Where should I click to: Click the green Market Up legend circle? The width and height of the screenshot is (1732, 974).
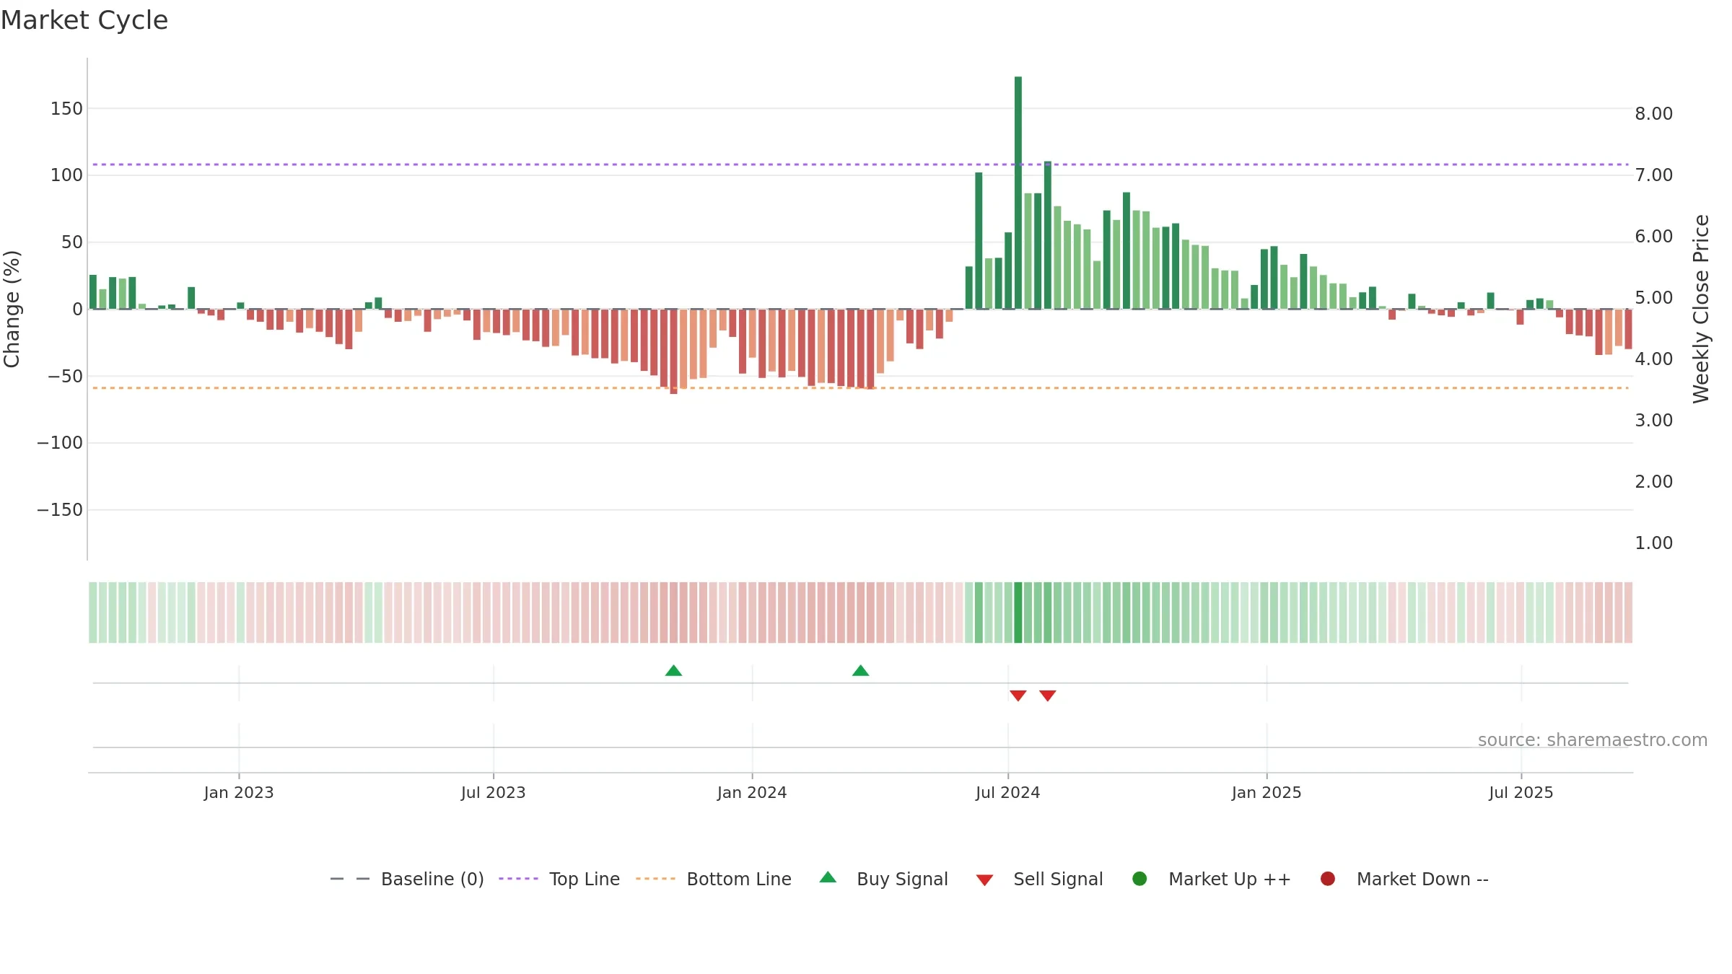pos(1140,879)
